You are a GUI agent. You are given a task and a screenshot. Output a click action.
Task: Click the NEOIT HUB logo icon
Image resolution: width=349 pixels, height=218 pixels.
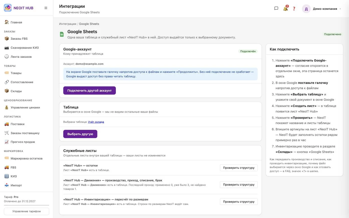pyautogui.click(x=8, y=8)
